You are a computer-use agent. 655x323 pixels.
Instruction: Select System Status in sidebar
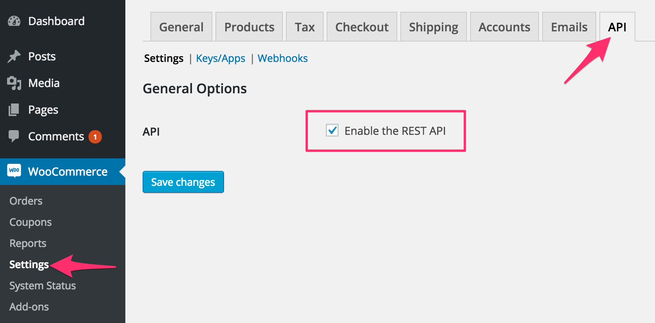(x=43, y=285)
